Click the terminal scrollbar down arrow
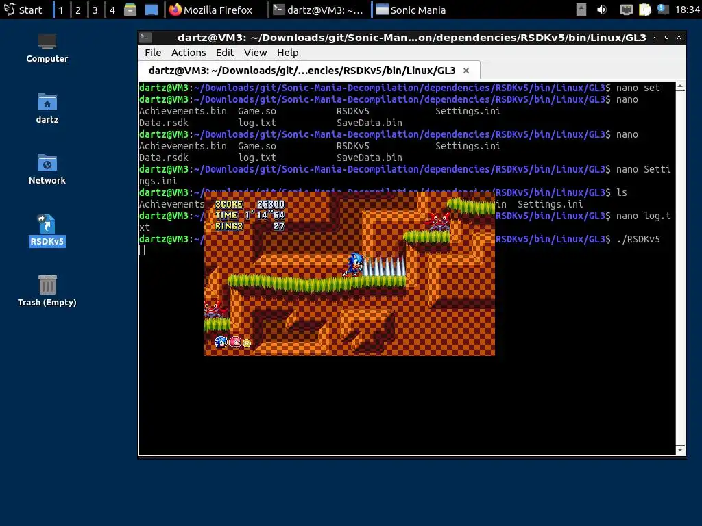Image resolution: width=702 pixels, height=526 pixels. tap(680, 450)
